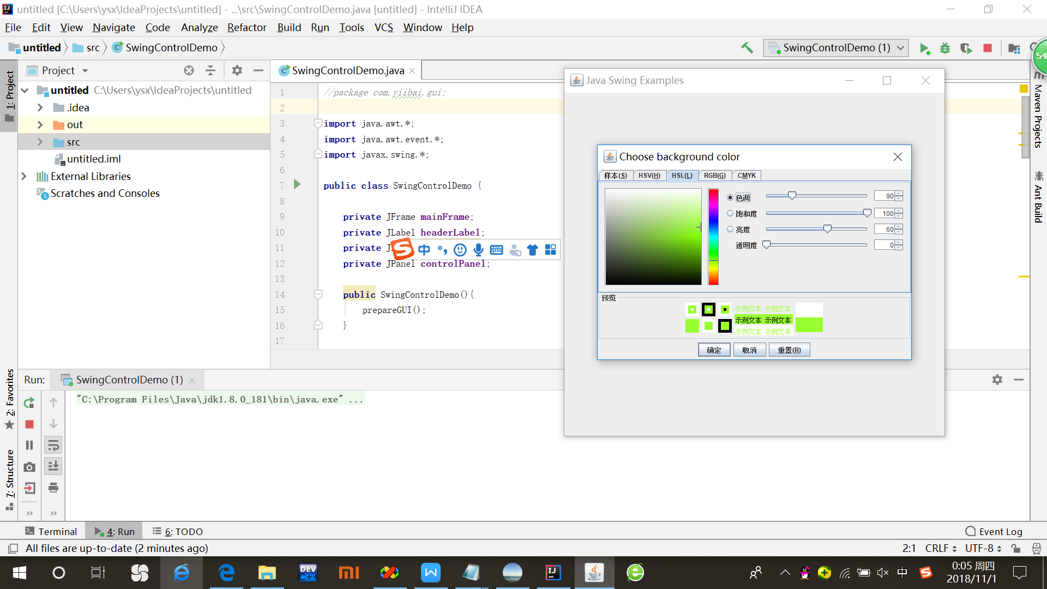Select the hue (色调) radio button

tap(730, 197)
